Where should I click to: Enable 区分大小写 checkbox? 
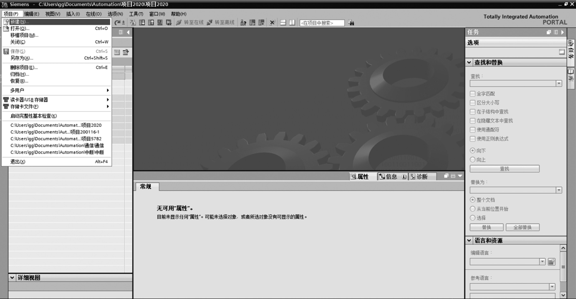click(472, 103)
